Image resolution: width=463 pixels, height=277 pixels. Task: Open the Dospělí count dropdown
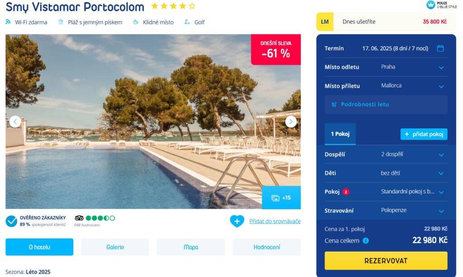[386, 154]
